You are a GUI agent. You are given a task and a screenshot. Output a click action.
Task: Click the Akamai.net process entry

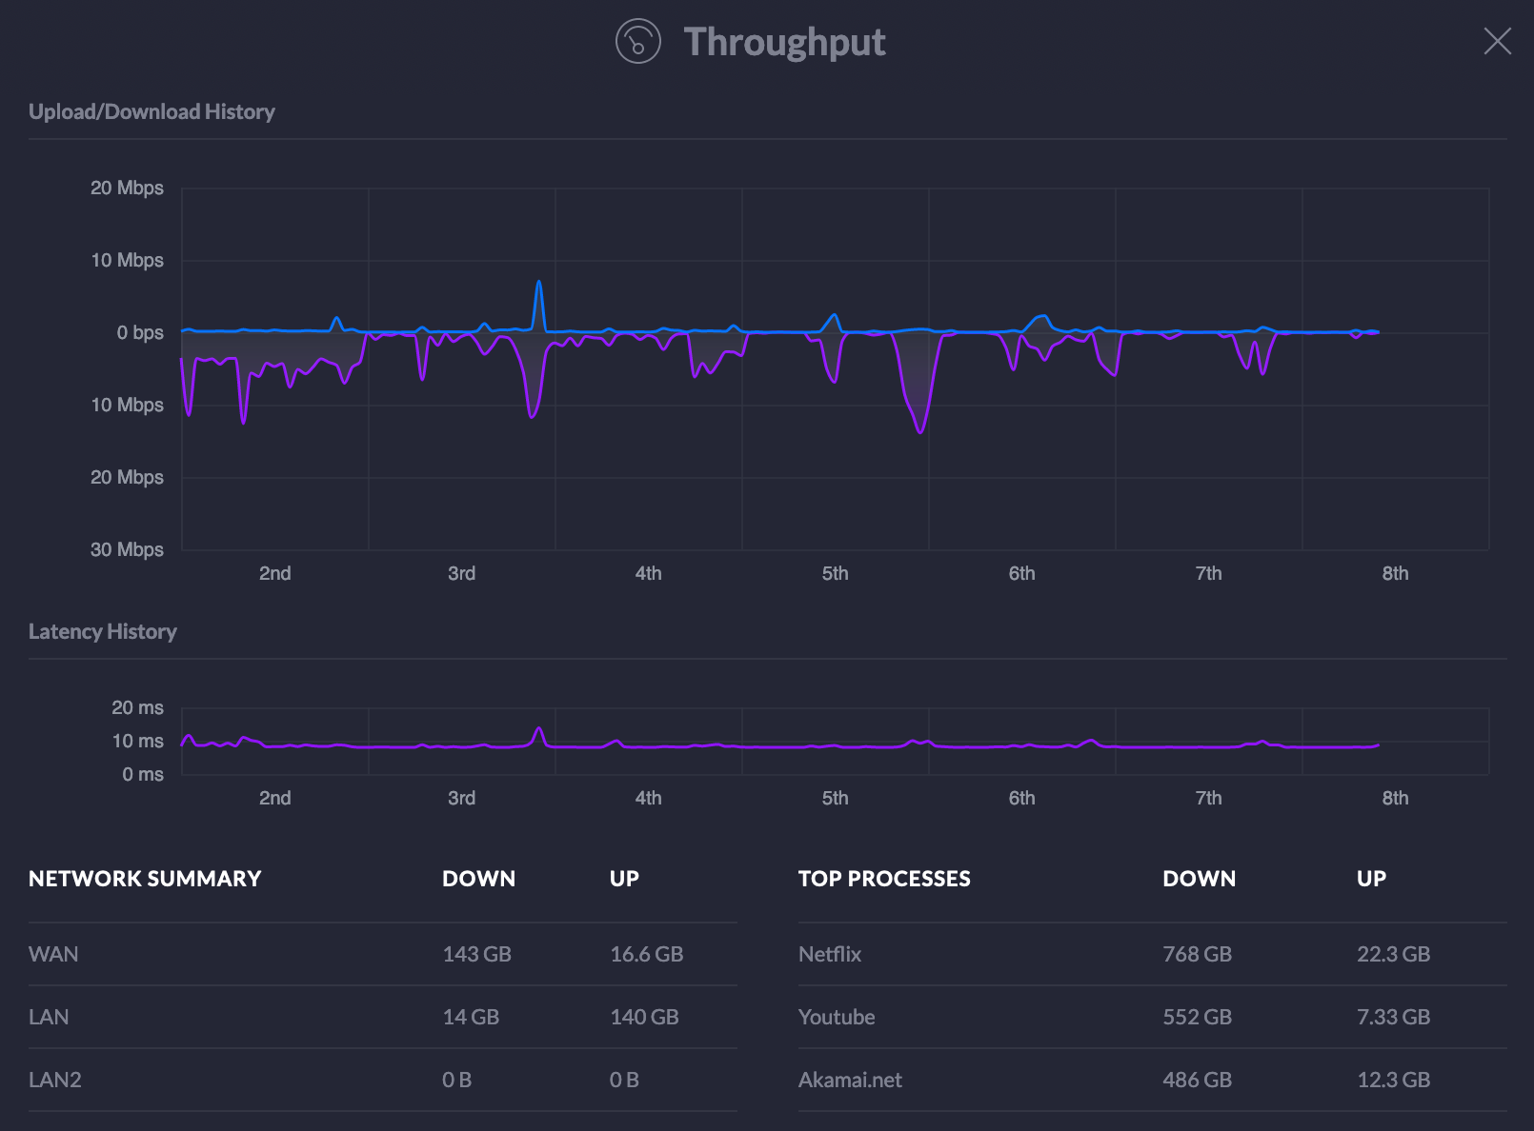[x=850, y=1080]
